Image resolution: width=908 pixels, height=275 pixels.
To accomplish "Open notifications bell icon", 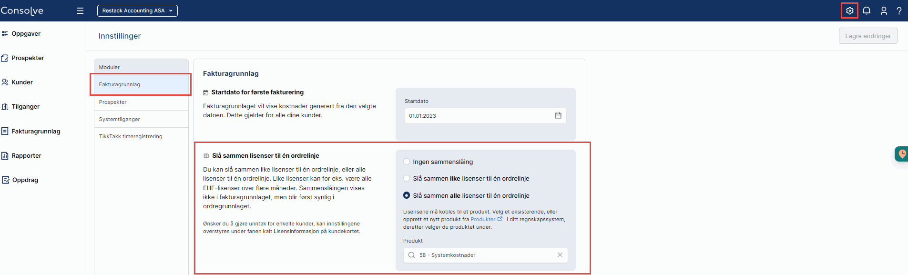I will (x=867, y=10).
